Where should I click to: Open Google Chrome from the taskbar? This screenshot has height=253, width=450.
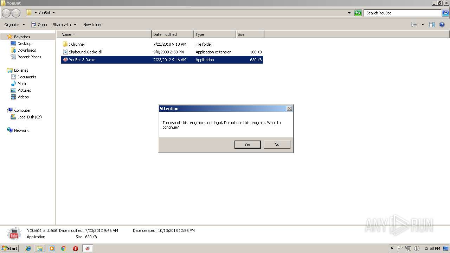64,248
